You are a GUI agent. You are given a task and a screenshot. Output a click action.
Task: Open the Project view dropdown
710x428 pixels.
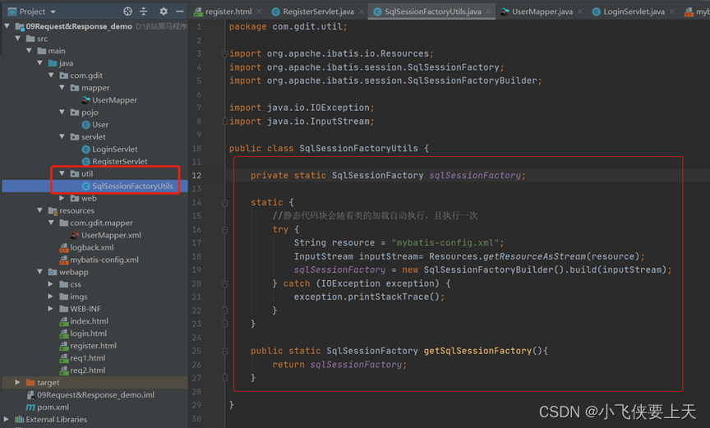tap(53, 12)
